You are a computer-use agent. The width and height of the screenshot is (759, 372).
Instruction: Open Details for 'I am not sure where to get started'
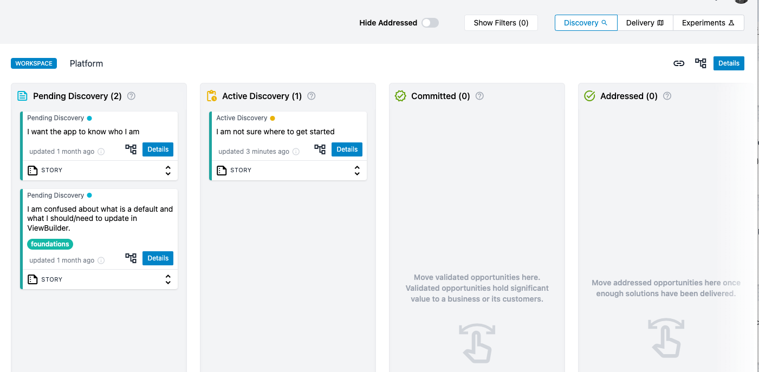(x=347, y=149)
